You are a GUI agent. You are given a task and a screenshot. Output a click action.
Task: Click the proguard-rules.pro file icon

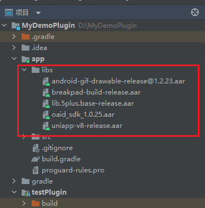[x=36, y=170]
